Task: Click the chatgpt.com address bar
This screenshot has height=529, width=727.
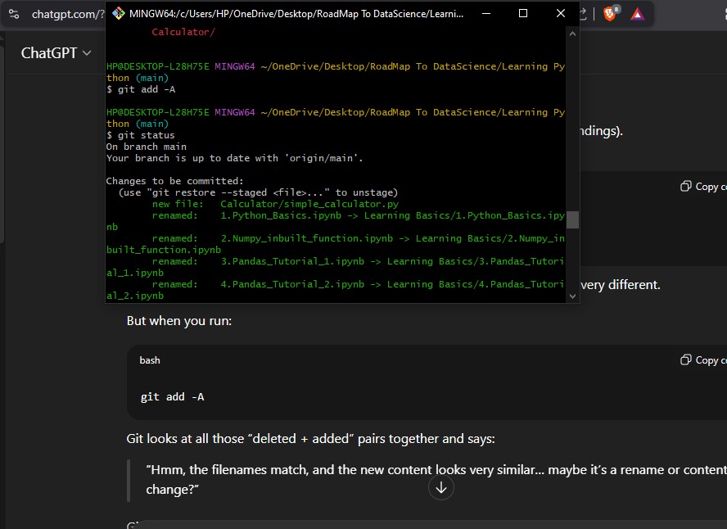Action: pos(68,15)
